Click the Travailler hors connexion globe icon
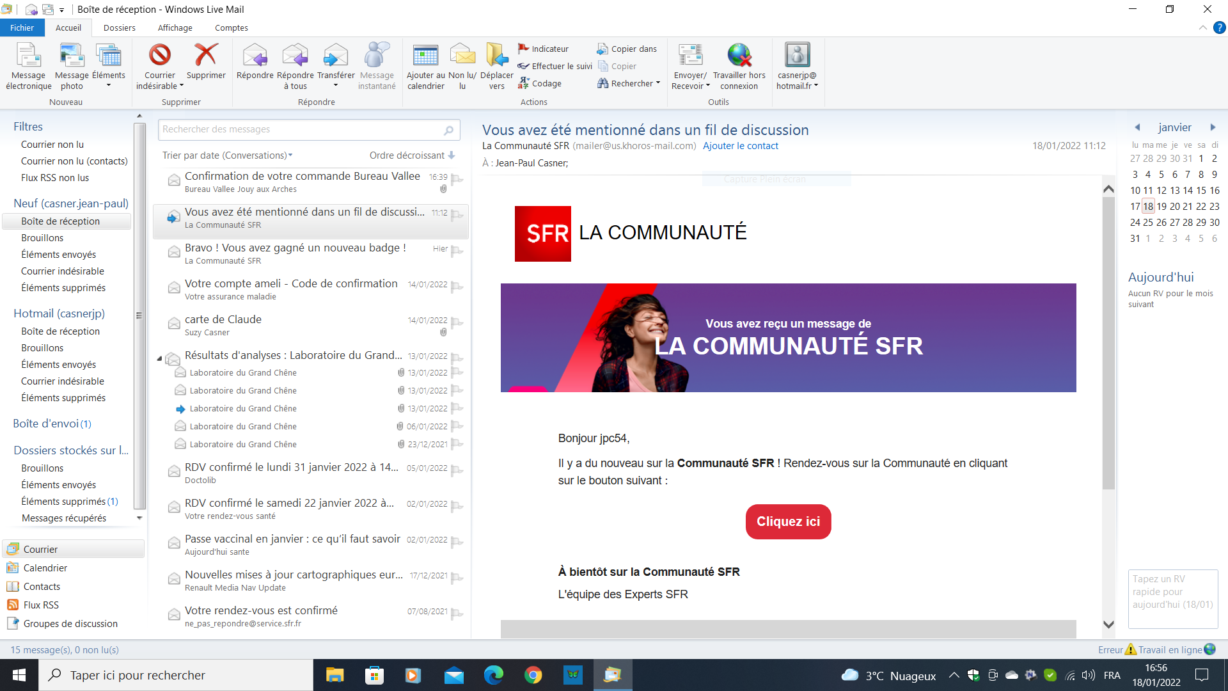The width and height of the screenshot is (1228, 691). coord(739,56)
